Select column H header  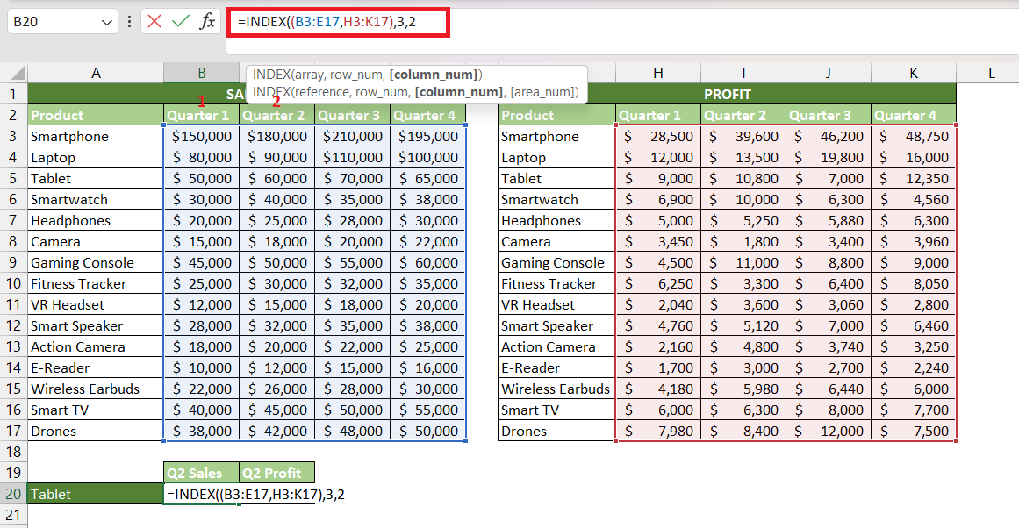657,73
